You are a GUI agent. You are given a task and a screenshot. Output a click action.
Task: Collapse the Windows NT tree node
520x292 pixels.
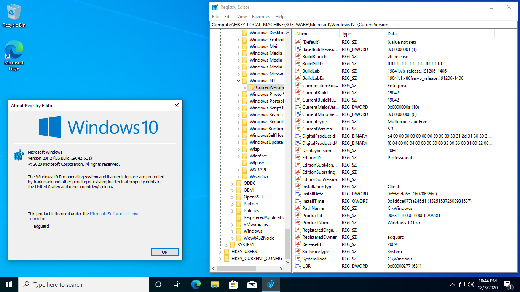(x=239, y=81)
